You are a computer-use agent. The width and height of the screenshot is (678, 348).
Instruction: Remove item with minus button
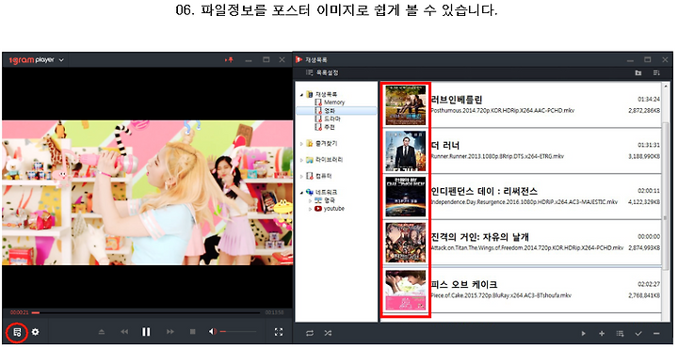(656, 333)
